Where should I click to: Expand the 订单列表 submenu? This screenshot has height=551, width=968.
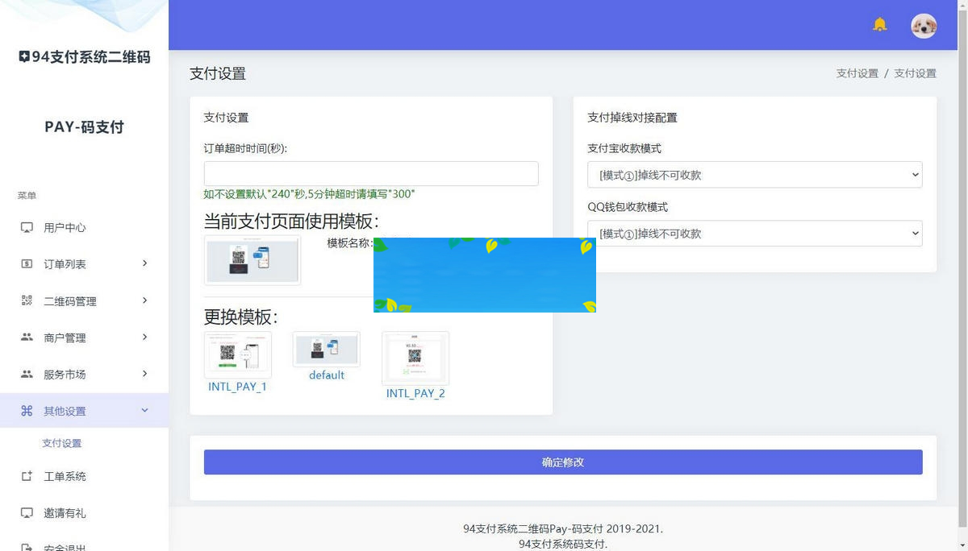(x=144, y=263)
